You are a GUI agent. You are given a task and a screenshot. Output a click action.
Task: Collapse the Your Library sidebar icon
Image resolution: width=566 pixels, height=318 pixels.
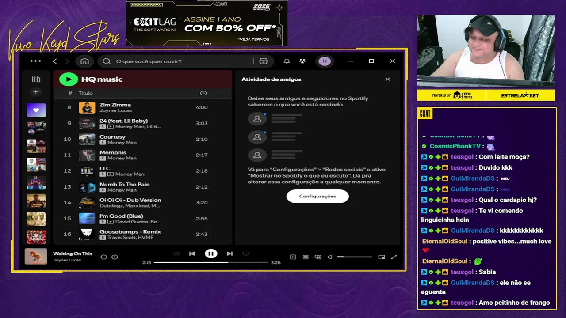[x=36, y=79]
